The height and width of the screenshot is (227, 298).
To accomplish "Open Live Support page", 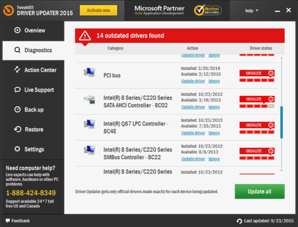I will pos(33,90).
